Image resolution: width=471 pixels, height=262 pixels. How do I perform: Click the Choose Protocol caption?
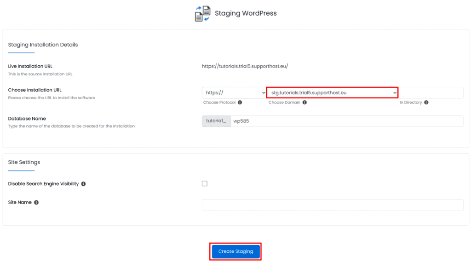pos(219,103)
